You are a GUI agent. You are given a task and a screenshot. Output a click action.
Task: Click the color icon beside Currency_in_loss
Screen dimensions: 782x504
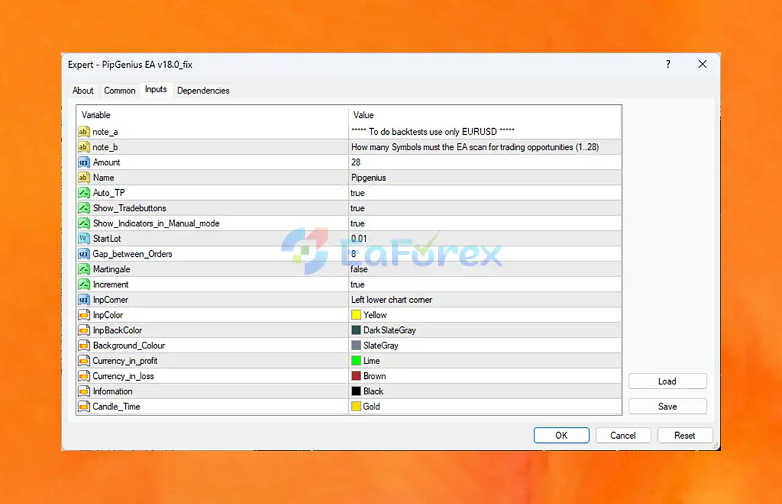tap(84, 376)
